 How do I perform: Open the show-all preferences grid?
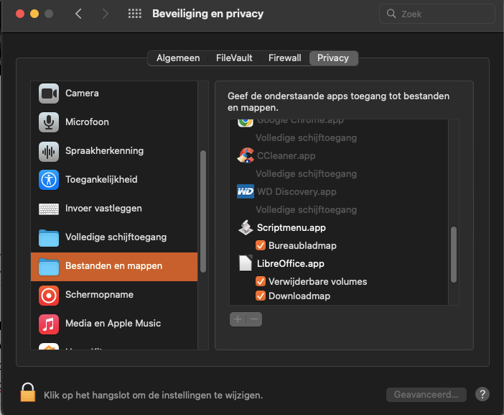pyautogui.click(x=135, y=14)
